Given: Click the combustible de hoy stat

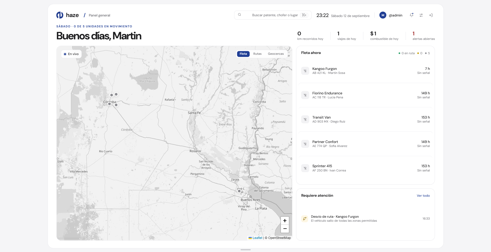Looking at the screenshot, I should (x=384, y=36).
